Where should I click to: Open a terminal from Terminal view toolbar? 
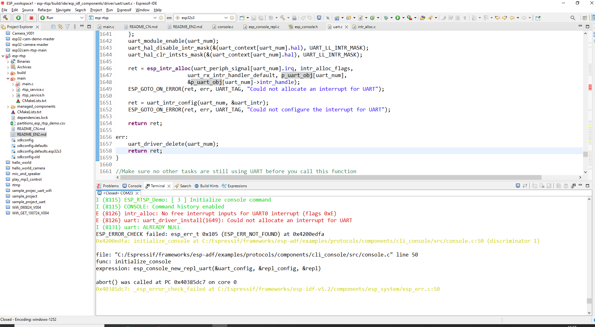[518, 186]
